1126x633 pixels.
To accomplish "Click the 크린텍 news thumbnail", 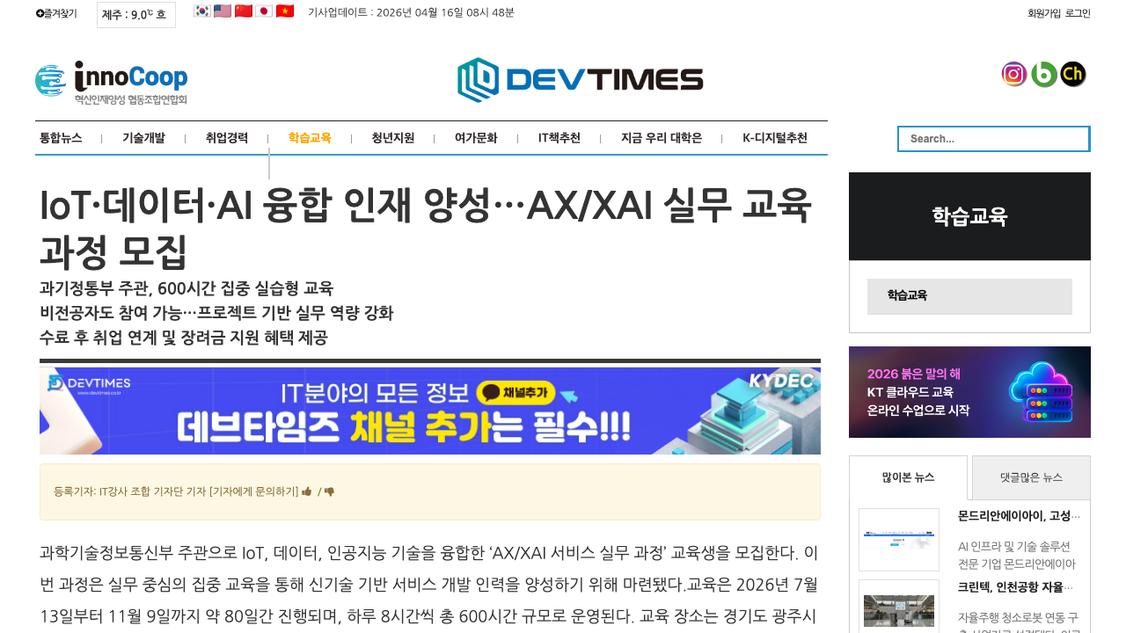I will point(899,606).
